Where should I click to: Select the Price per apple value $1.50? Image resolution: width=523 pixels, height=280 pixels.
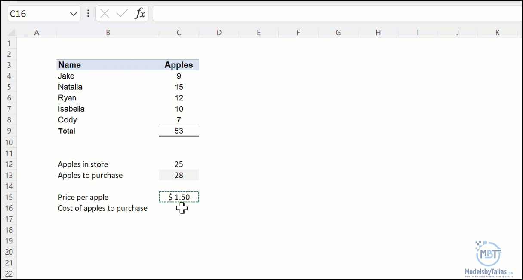(x=178, y=197)
